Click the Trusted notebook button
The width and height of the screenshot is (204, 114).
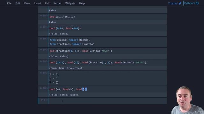coord(173,3)
